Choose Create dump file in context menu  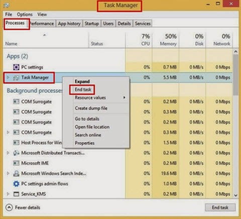tap(91, 108)
